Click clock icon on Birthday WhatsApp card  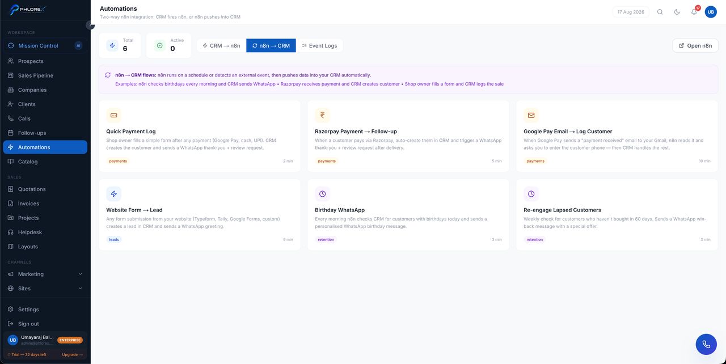click(x=322, y=194)
